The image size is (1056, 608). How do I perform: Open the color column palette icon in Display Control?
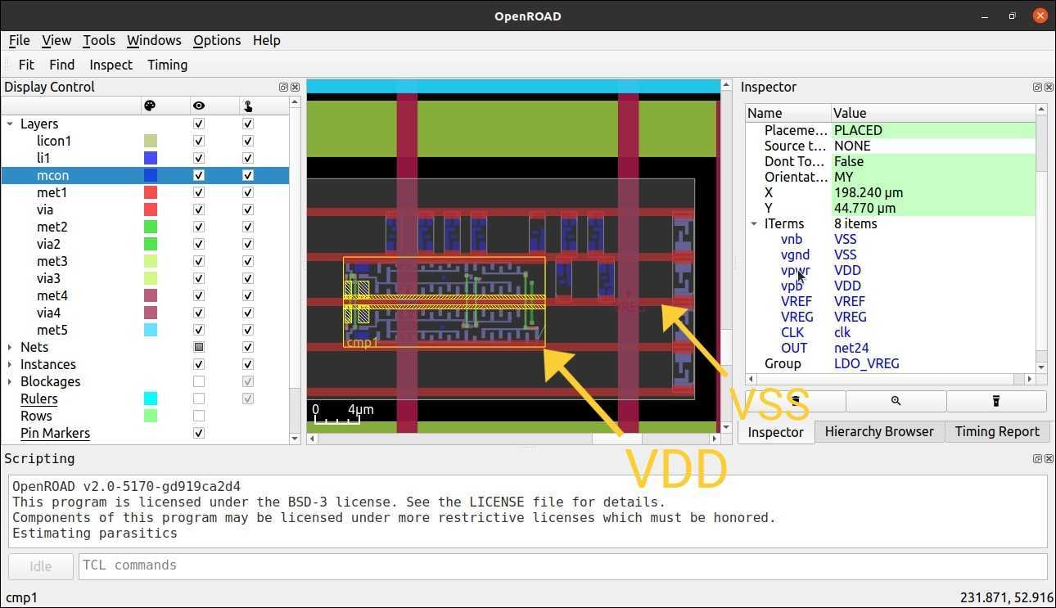click(150, 105)
